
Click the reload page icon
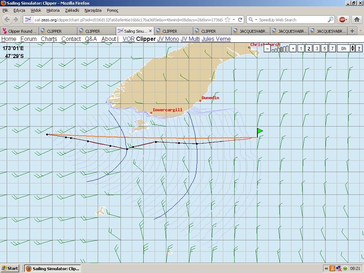(x=240, y=20)
